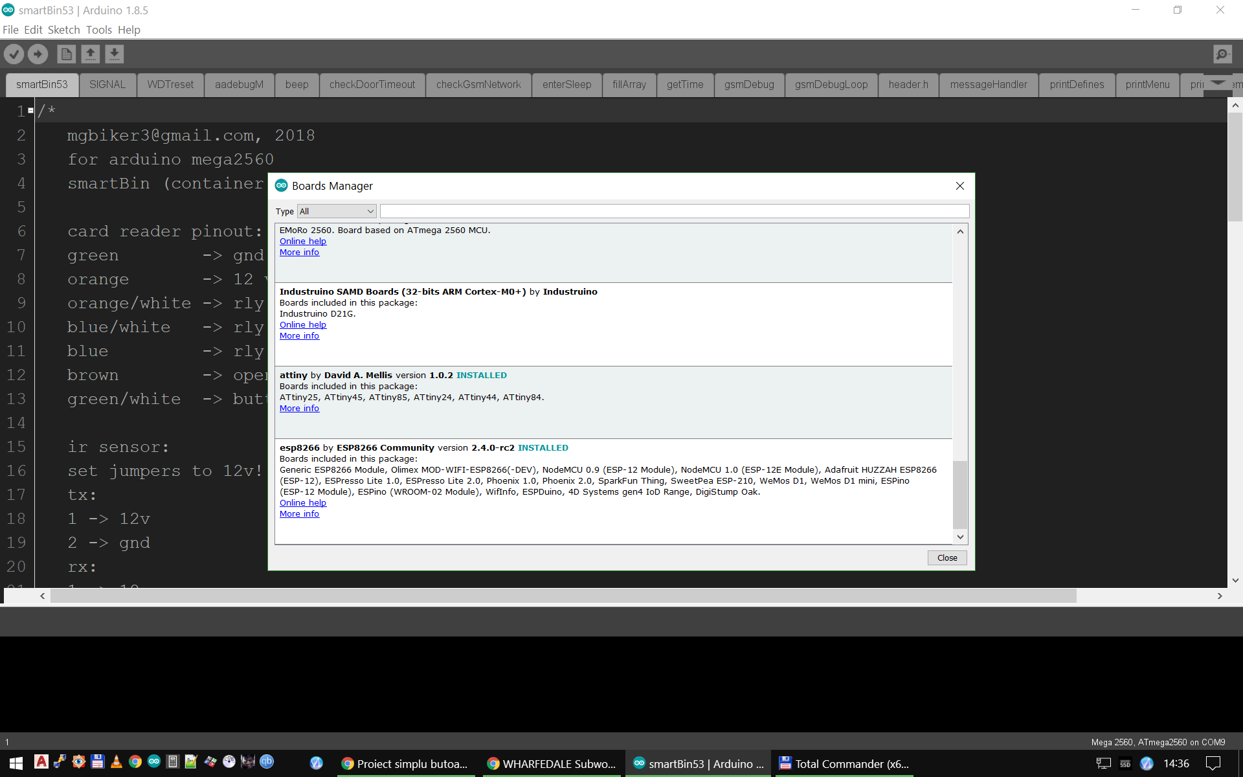Open More info link for EMoRo 2560
The height and width of the screenshot is (777, 1243).
click(x=299, y=252)
